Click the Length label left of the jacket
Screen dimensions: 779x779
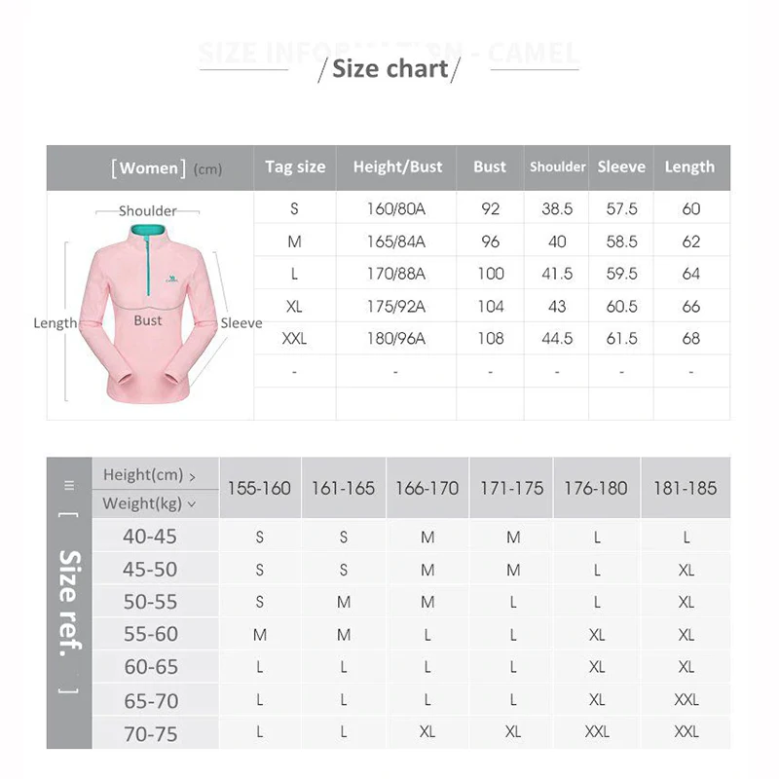click(x=55, y=323)
